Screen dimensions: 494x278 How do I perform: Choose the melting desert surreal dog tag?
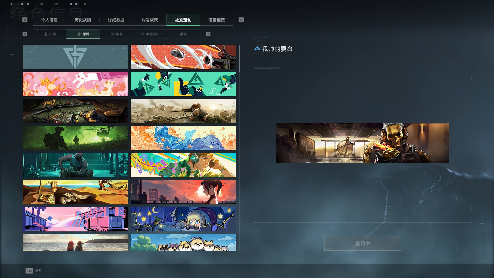click(x=75, y=192)
